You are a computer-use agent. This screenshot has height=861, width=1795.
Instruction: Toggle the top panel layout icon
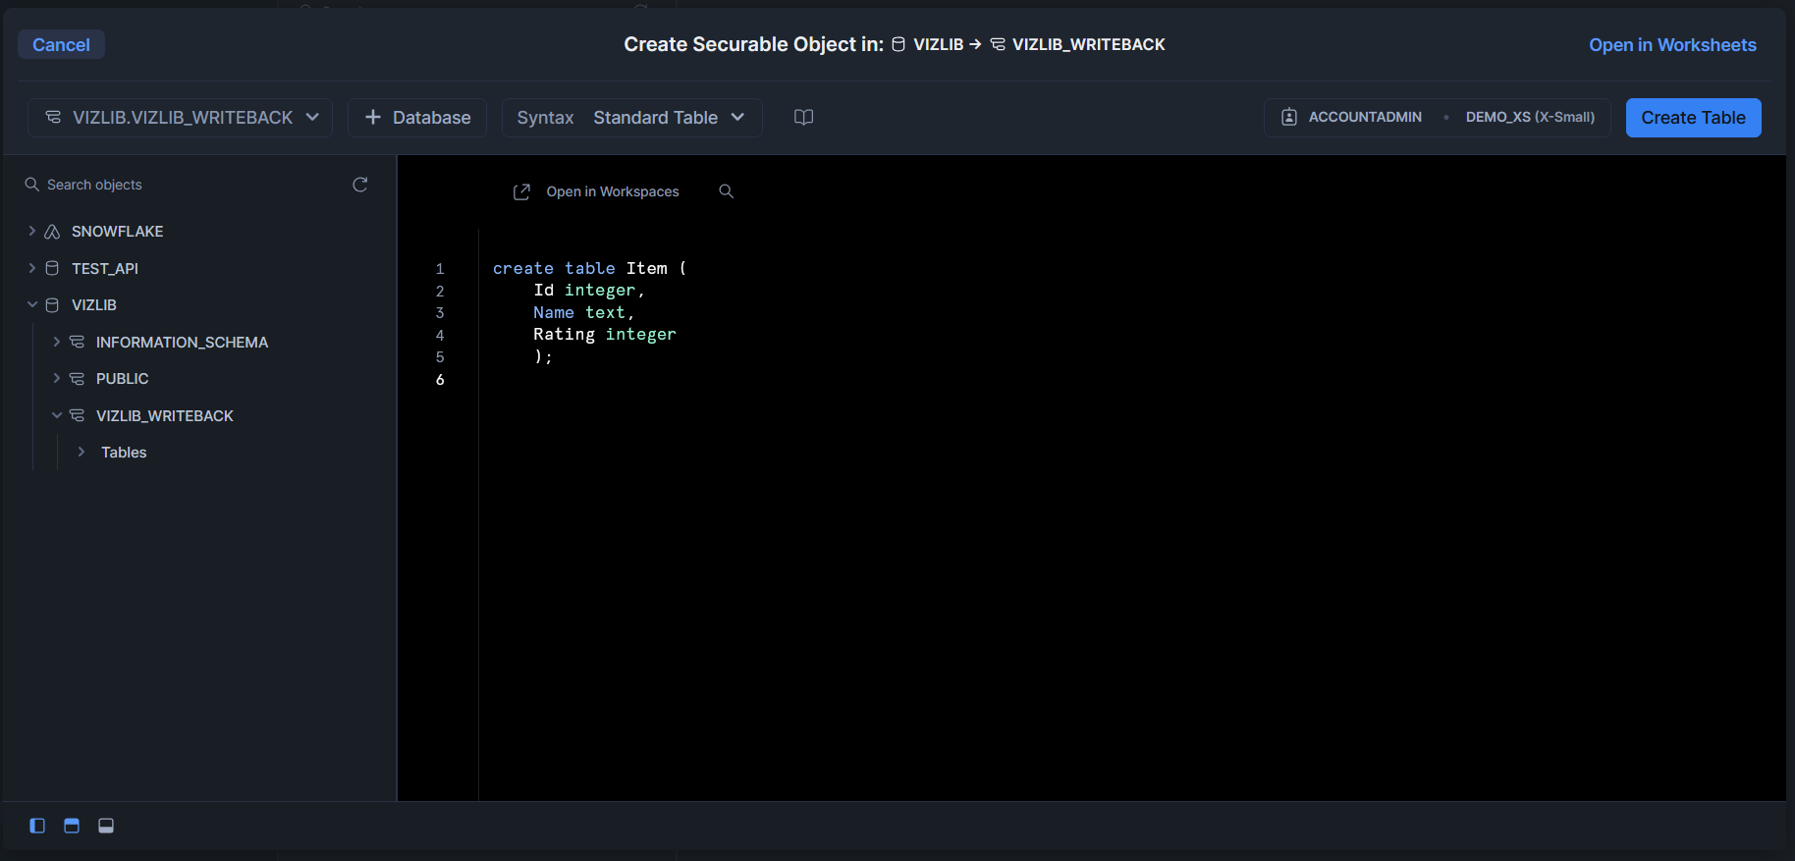click(72, 826)
